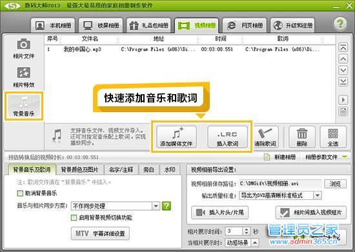The height and width of the screenshot is (252, 355).
Task: Open the 网页相册 tab
Action: [x=245, y=25]
